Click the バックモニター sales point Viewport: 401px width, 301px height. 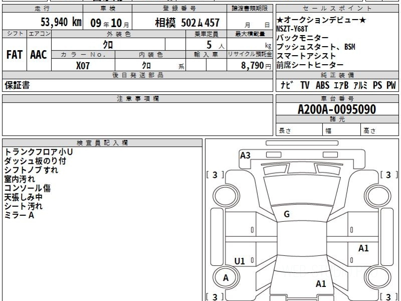click(303, 38)
